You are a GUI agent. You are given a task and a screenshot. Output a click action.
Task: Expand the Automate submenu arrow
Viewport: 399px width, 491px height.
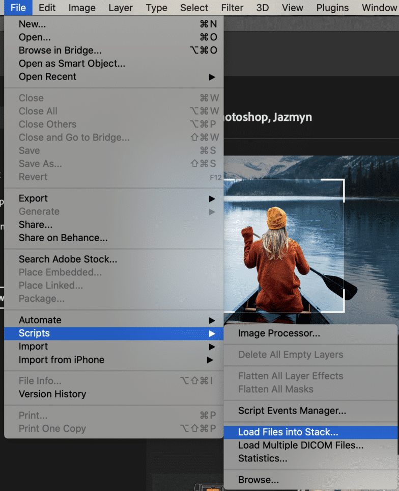click(212, 320)
